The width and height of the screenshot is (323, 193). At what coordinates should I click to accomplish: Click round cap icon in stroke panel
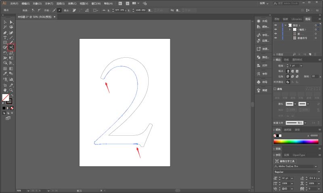pyautogui.click(x=292, y=71)
